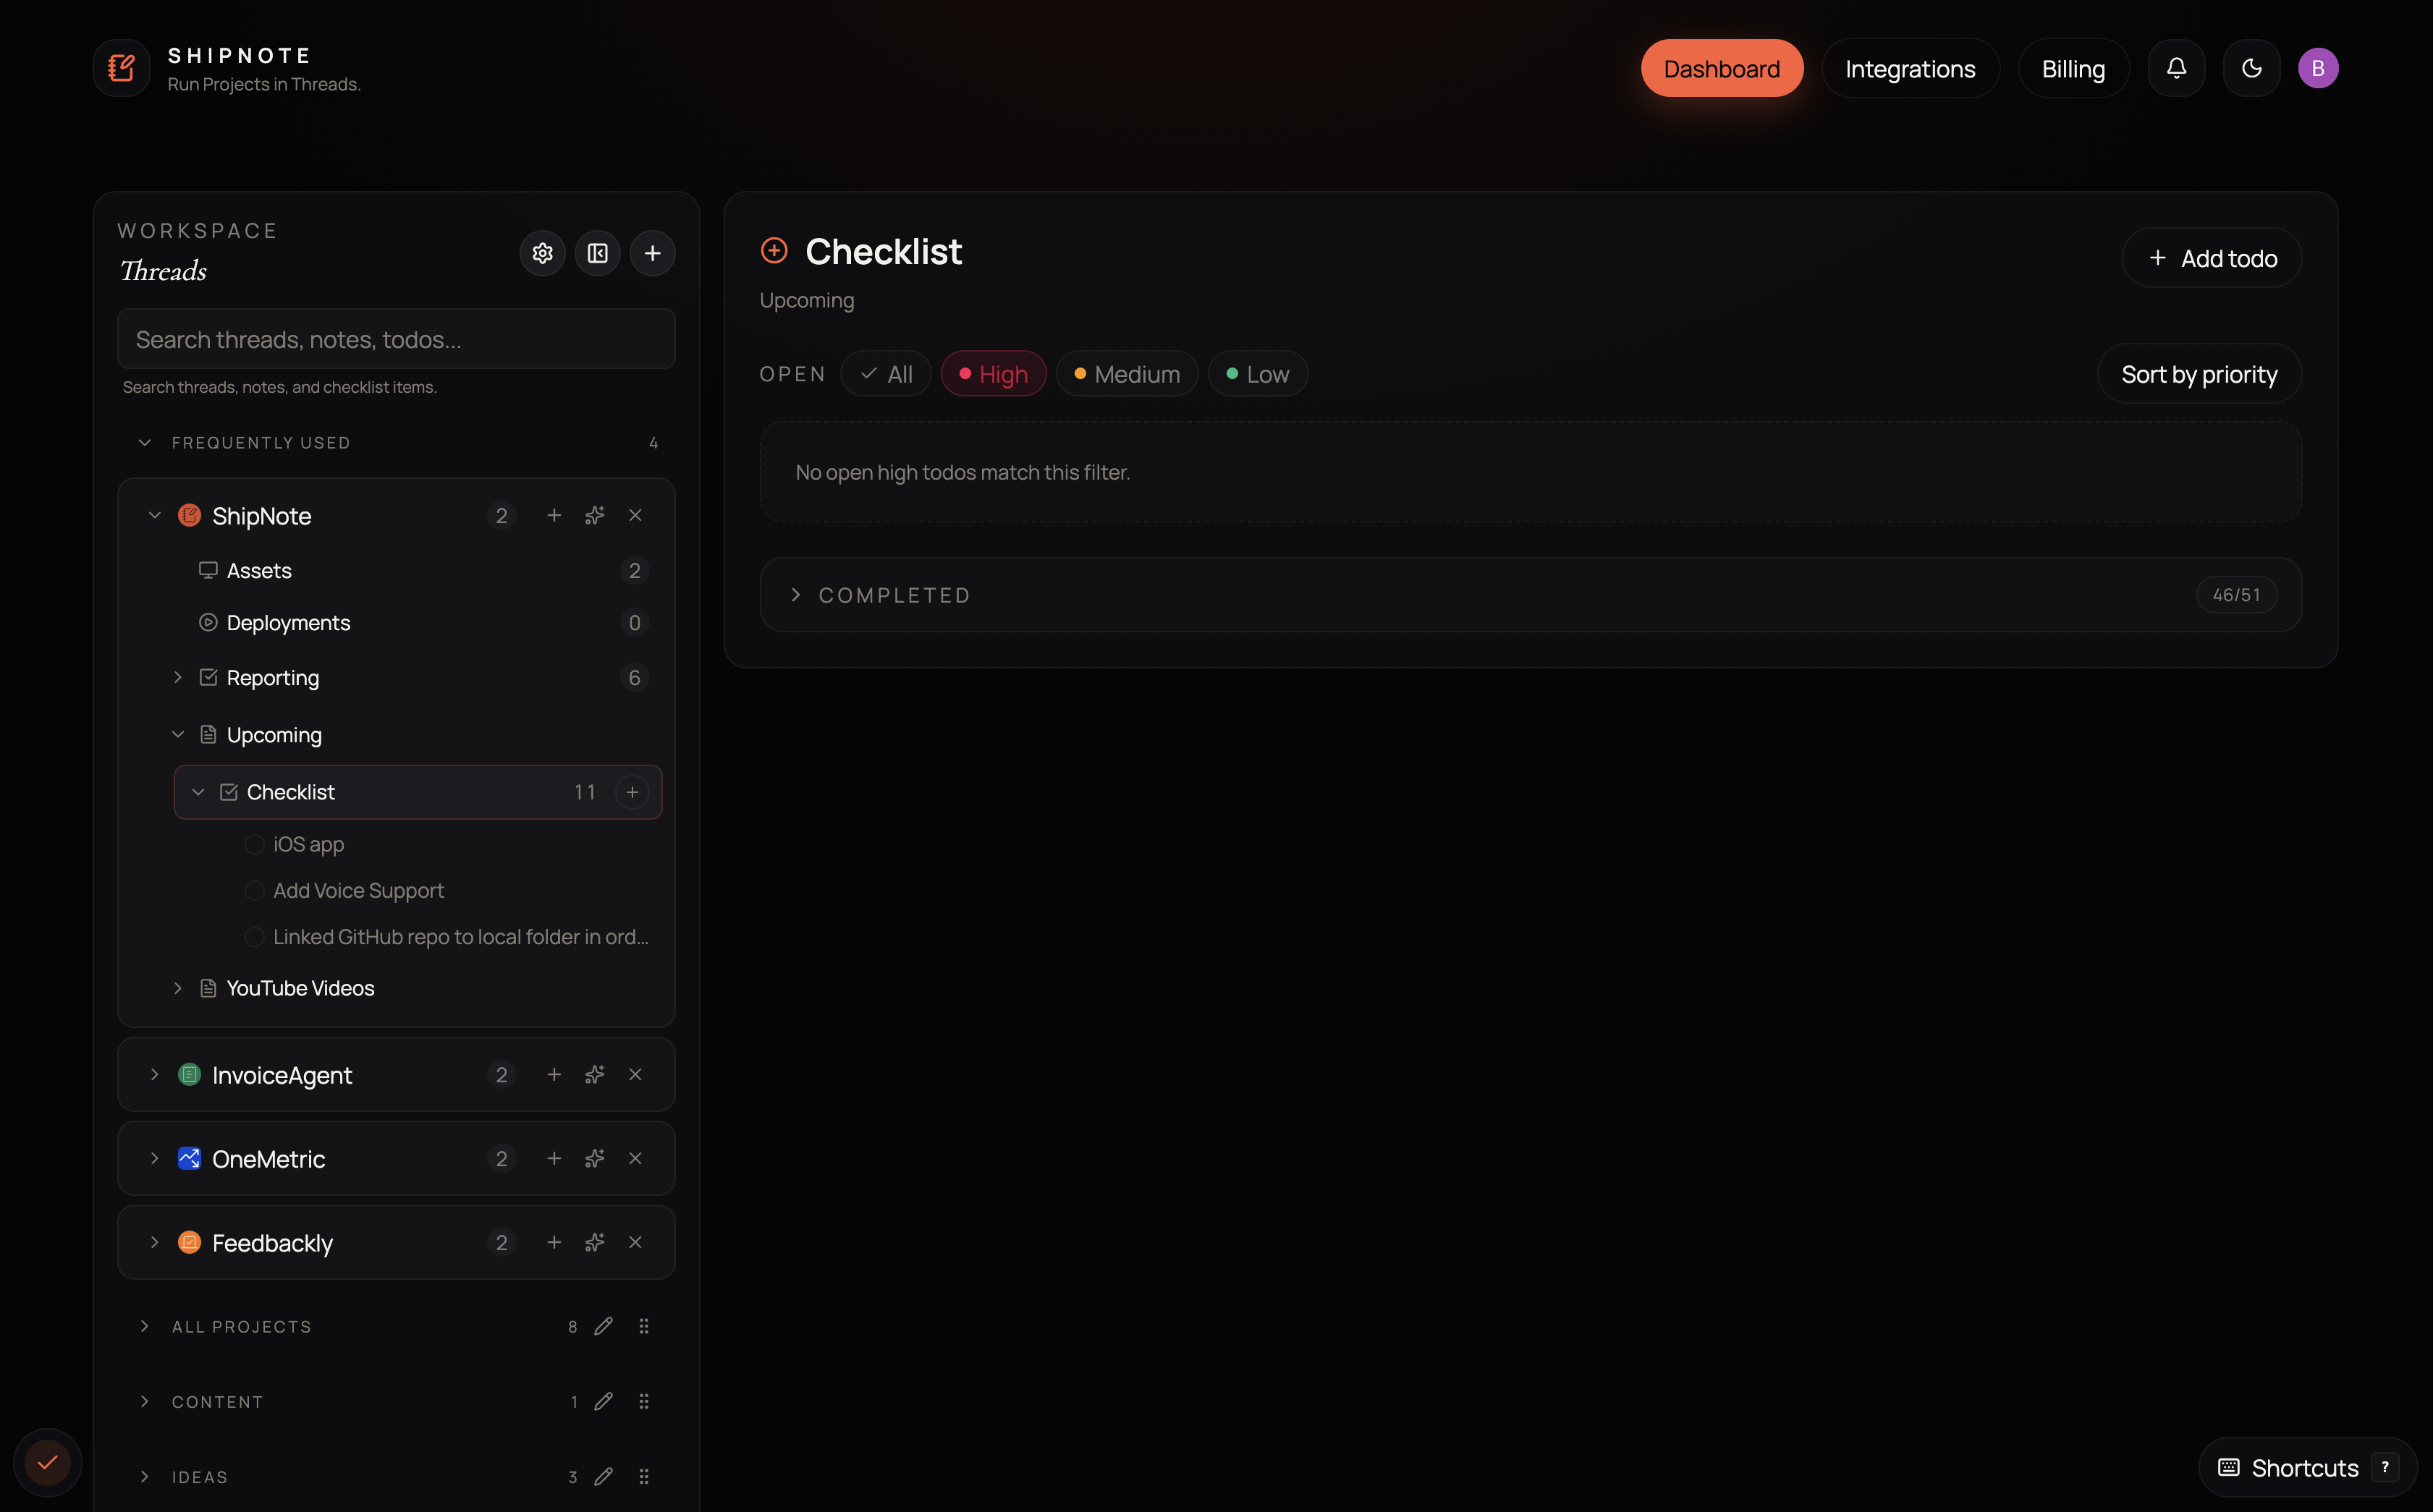The width and height of the screenshot is (2433, 1512).
Task: Go to Dashboard tab
Action: [1722, 68]
